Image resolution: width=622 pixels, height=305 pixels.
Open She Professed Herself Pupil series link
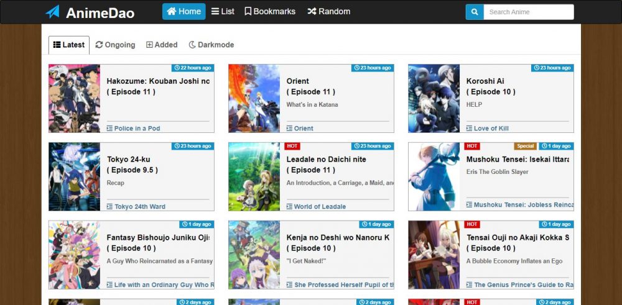340,285
